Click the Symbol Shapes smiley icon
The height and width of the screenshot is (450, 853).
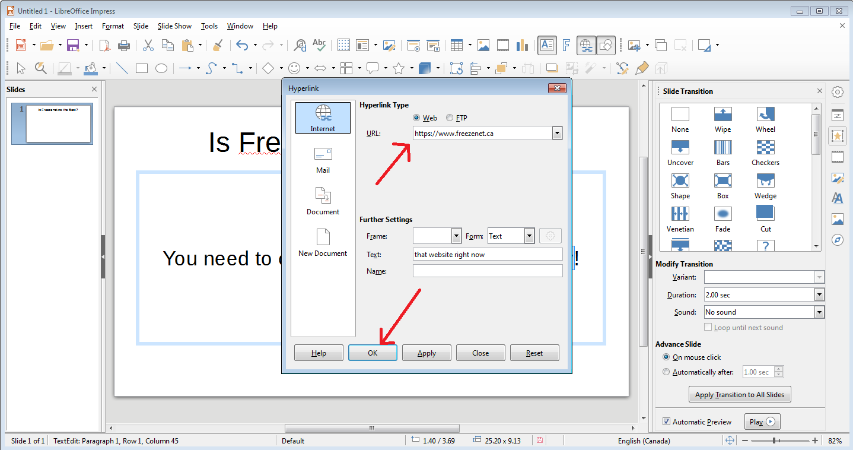(294, 68)
